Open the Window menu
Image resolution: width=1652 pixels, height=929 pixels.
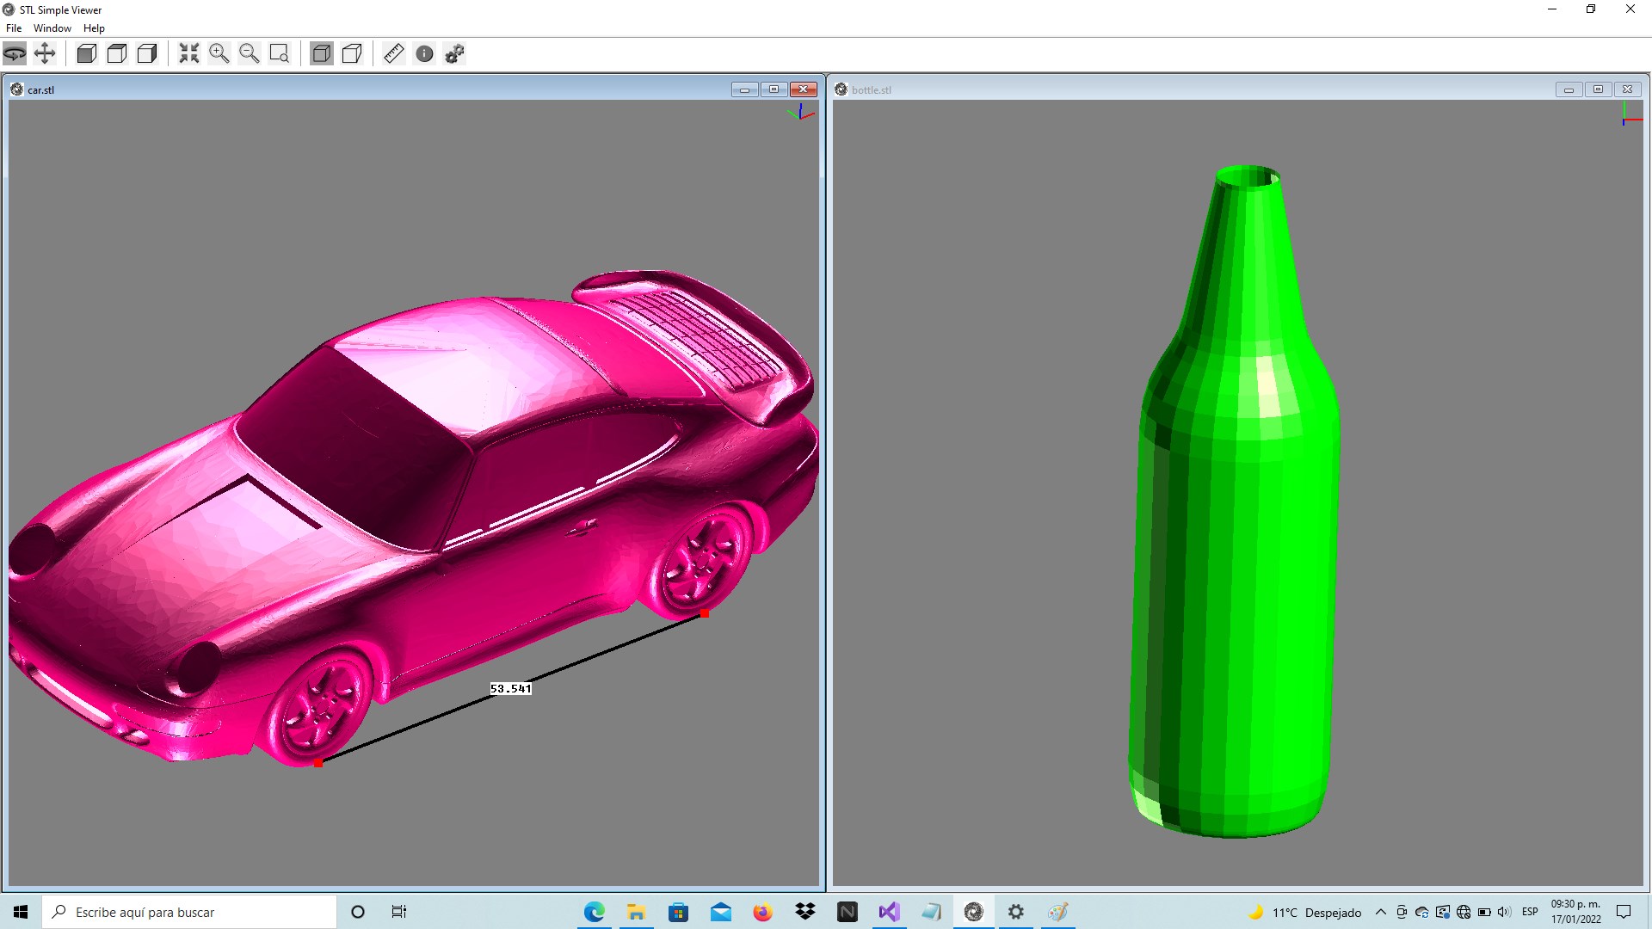(52, 28)
